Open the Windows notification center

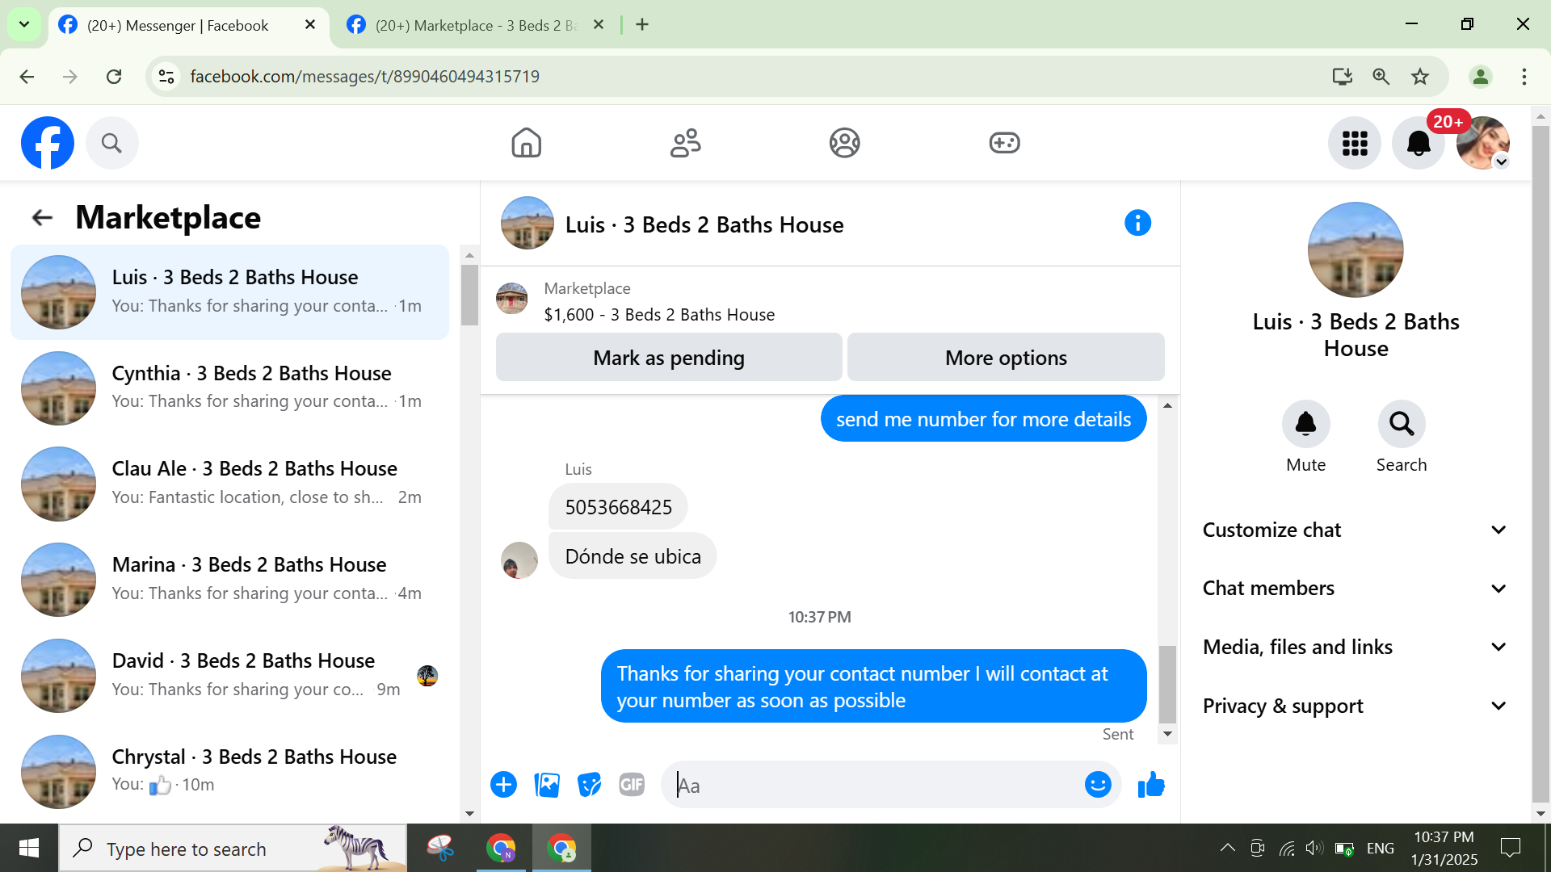pos(1510,849)
